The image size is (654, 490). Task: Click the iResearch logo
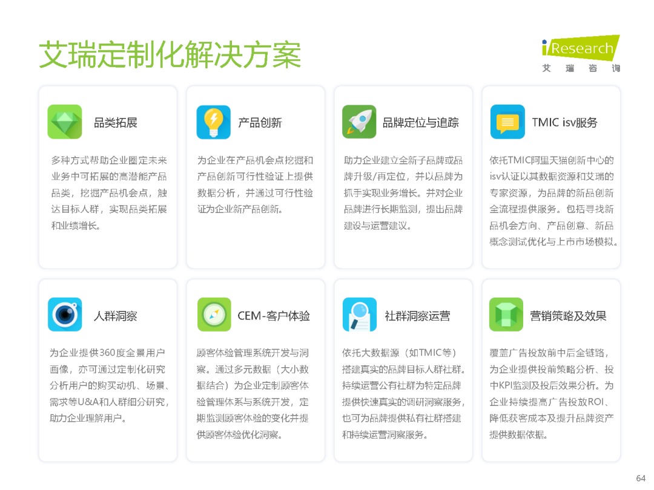pos(580,48)
